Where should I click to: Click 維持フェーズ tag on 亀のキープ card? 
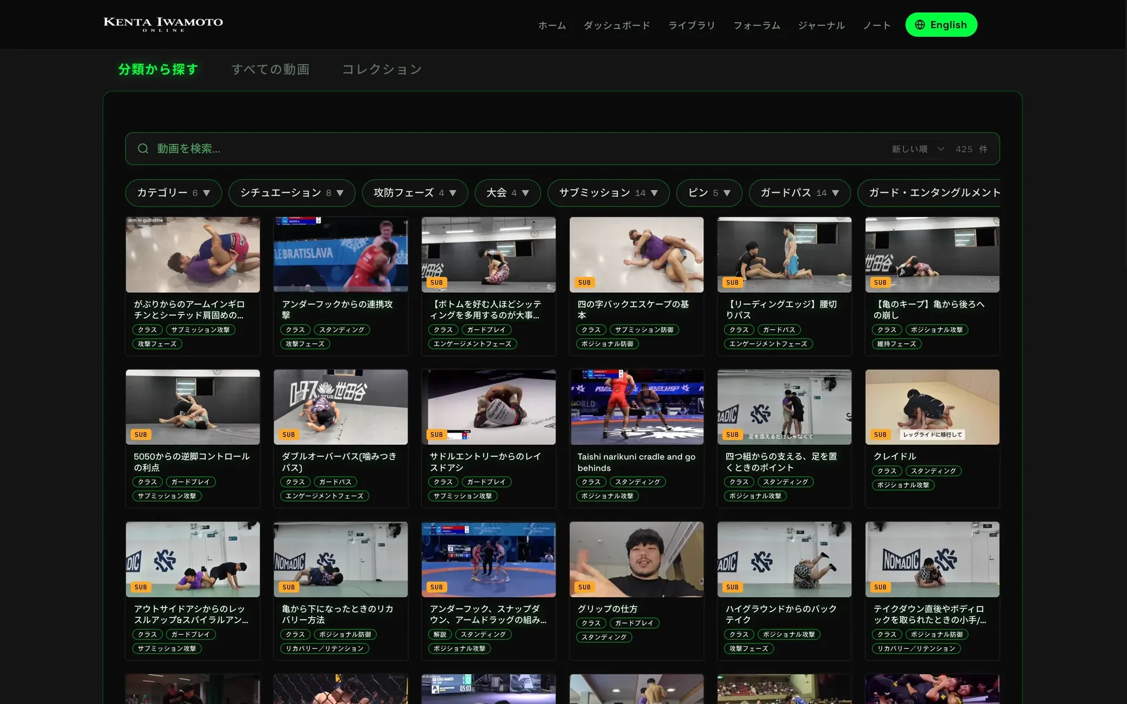click(896, 344)
